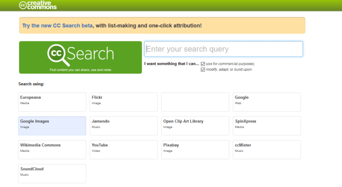Select SoundCloud music search source

click(x=52, y=173)
